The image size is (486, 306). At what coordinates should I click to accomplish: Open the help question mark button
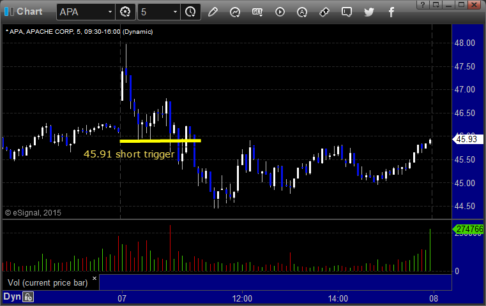[423, 4]
